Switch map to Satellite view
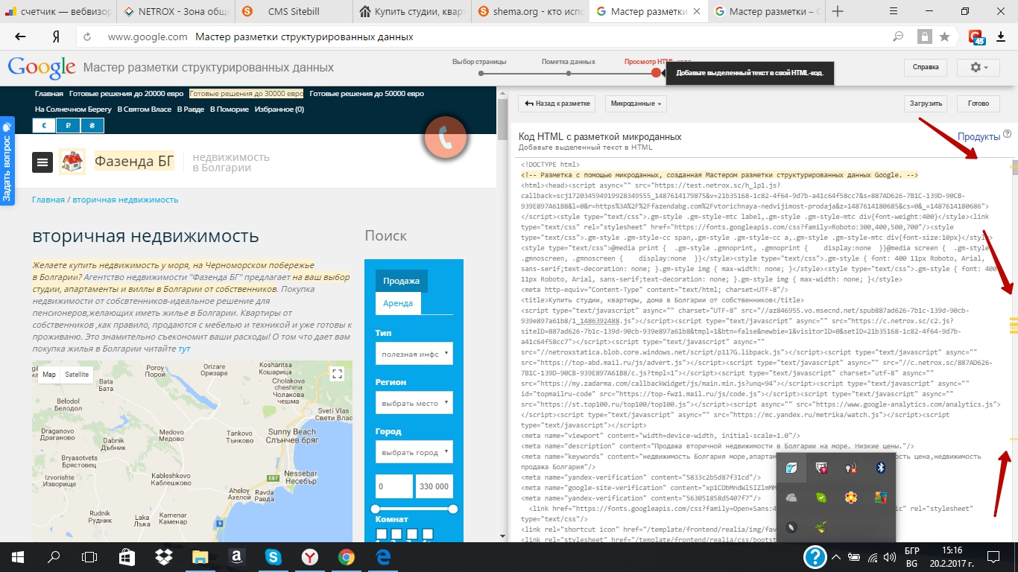Screen dimensions: 1018x572 tap(77, 375)
